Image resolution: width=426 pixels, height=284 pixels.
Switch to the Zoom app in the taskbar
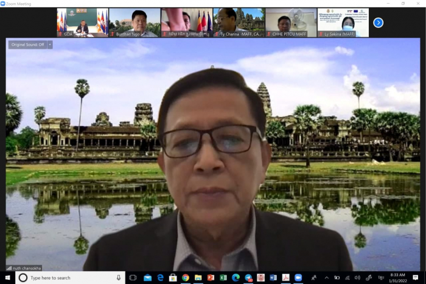pyautogui.click(x=298, y=278)
